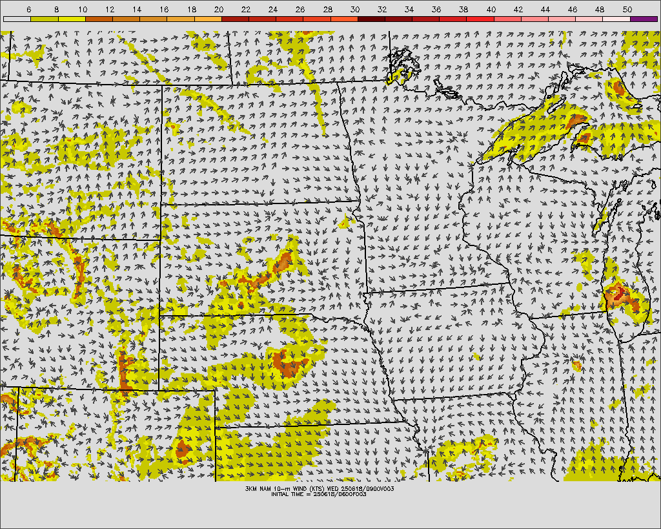Click the legend label "6"
This screenshot has width=661, height=529.
pyautogui.click(x=28, y=9)
